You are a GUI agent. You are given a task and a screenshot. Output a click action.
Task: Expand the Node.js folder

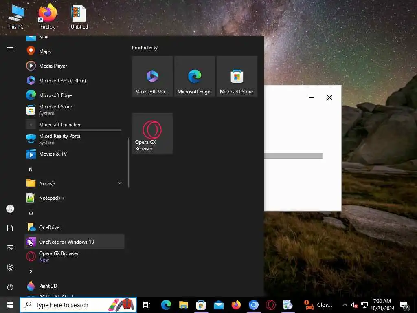tap(120, 183)
